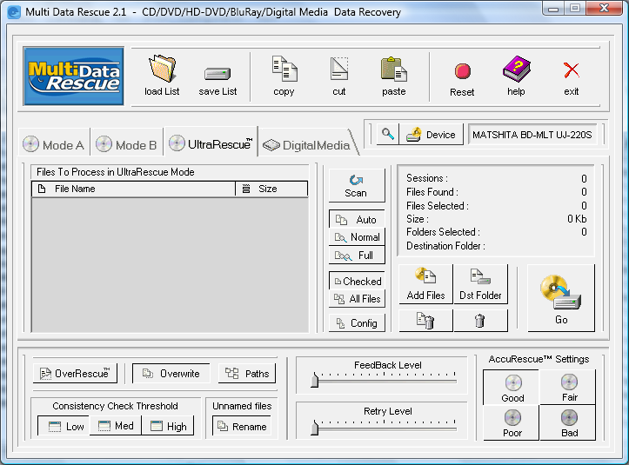Screen dimensions: 629x465
Task: Click the single trash can icon
Action: tap(480, 321)
